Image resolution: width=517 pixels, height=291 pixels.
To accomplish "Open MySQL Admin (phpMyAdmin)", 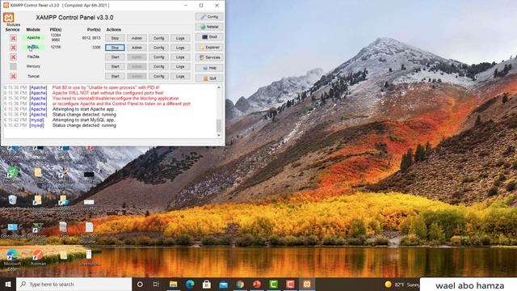I will [137, 48].
